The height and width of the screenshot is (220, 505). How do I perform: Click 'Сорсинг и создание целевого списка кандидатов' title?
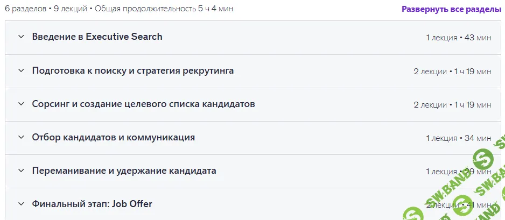coord(143,104)
